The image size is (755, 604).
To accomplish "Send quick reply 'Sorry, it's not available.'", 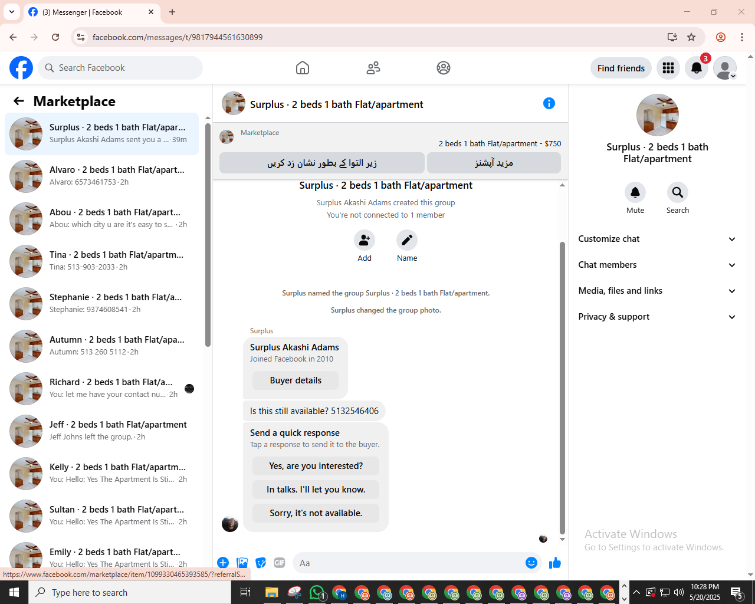I will [x=316, y=513].
